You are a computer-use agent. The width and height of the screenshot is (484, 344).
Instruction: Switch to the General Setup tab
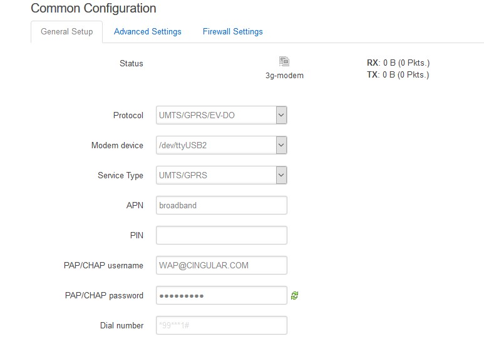(x=66, y=32)
